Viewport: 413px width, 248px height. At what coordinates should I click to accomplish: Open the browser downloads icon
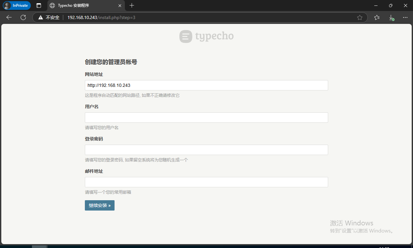(391, 17)
